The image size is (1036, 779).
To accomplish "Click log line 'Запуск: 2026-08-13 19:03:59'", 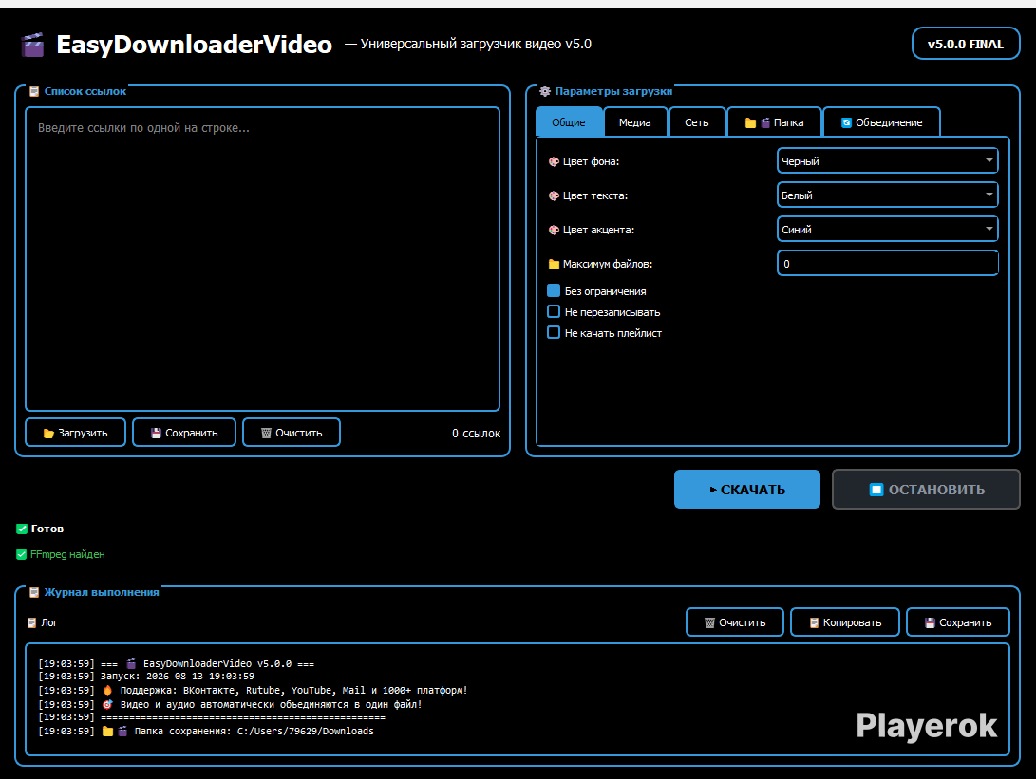I will pos(177,677).
